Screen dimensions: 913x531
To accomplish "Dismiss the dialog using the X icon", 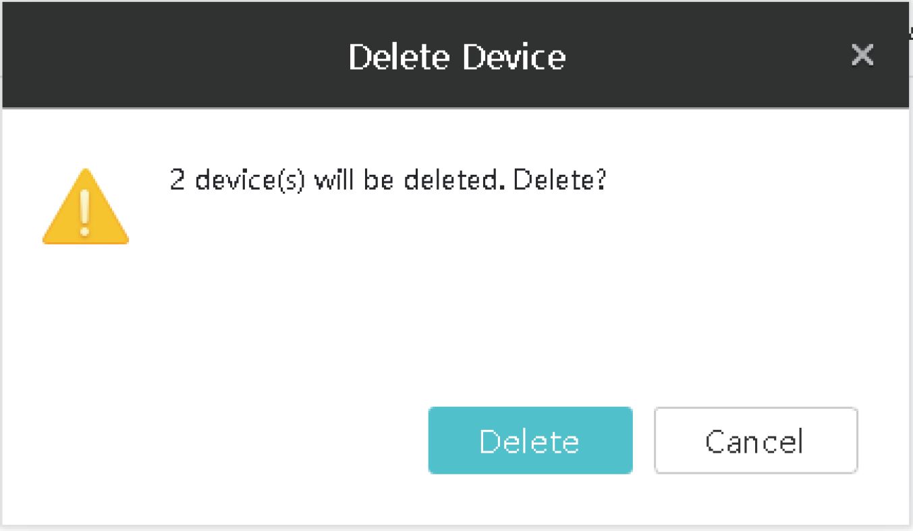I will (862, 55).
